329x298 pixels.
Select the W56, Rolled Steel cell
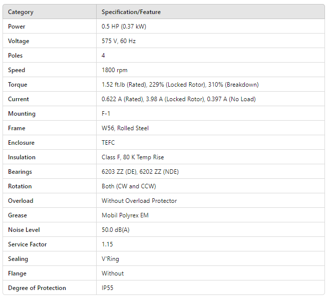tap(125, 128)
